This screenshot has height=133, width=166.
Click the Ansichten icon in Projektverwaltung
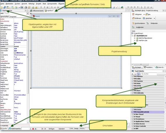pyautogui.click(x=144, y=18)
